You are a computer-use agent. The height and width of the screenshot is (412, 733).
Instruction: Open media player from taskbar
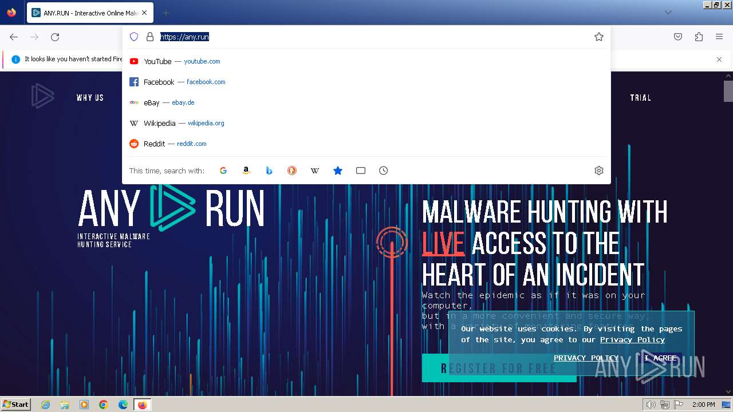pyautogui.click(x=84, y=405)
